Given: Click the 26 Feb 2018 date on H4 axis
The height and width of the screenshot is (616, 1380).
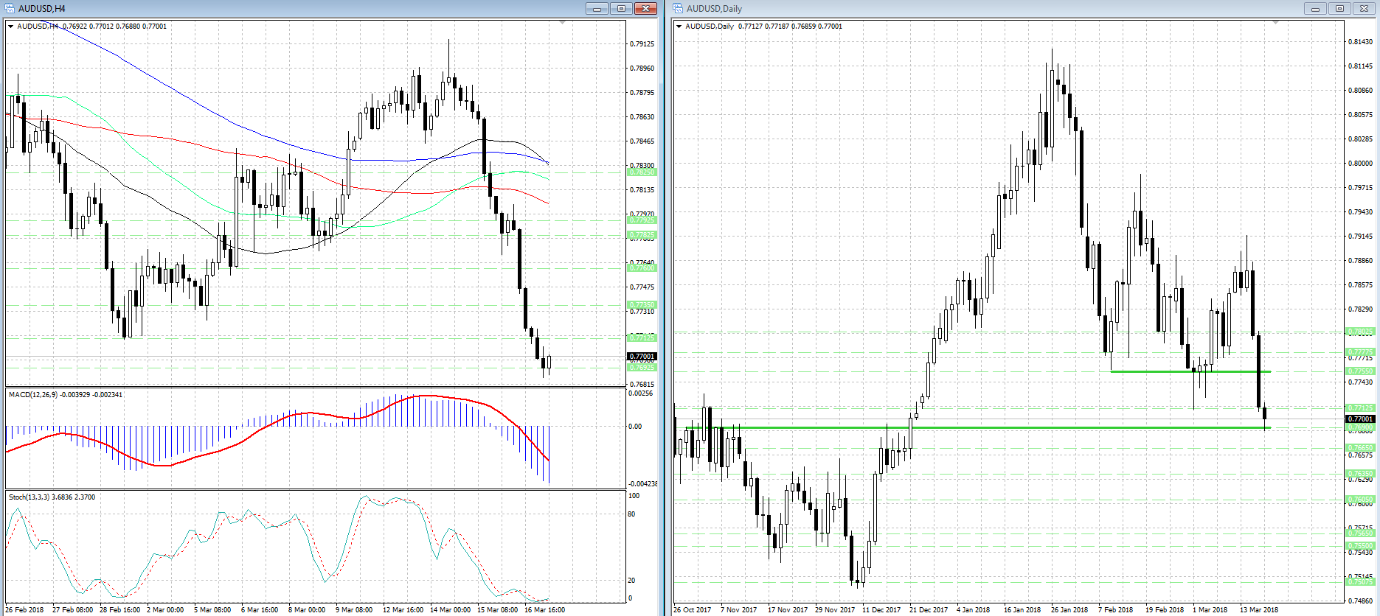Looking at the screenshot, I should [25, 610].
